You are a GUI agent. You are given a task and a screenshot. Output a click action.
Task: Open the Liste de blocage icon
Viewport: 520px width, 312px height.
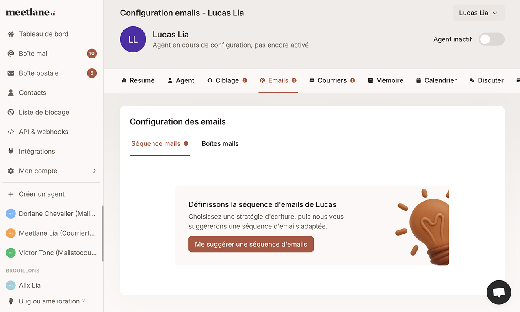click(x=11, y=112)
